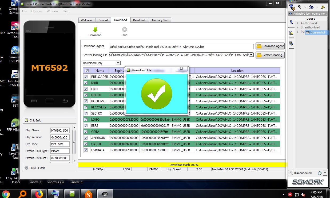330x198 pixels.
Task: Open the Scatter-loading File path dropdown
Action: (251, 55)
